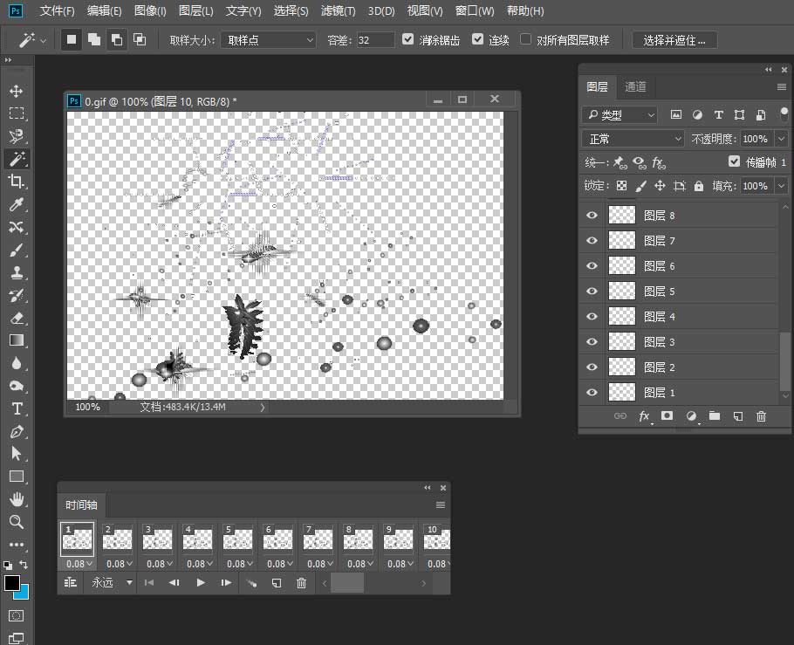Add a layer mask

click(667, 416)
